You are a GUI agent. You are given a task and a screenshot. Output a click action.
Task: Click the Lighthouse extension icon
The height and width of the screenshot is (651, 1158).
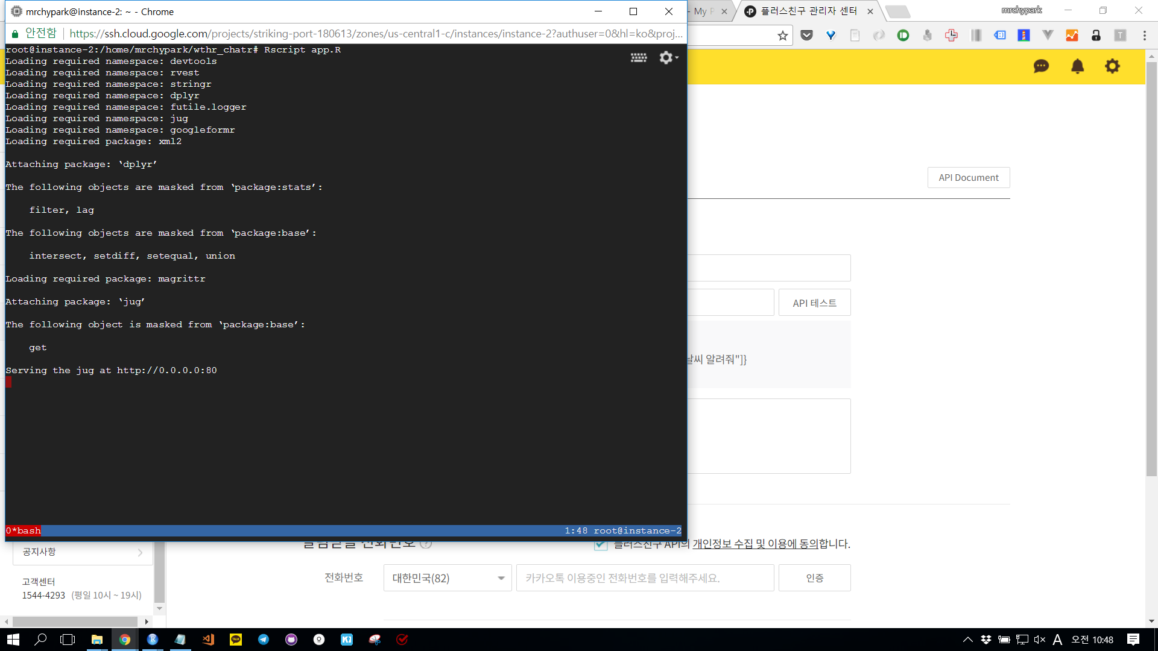click(x=1024, y=36)
